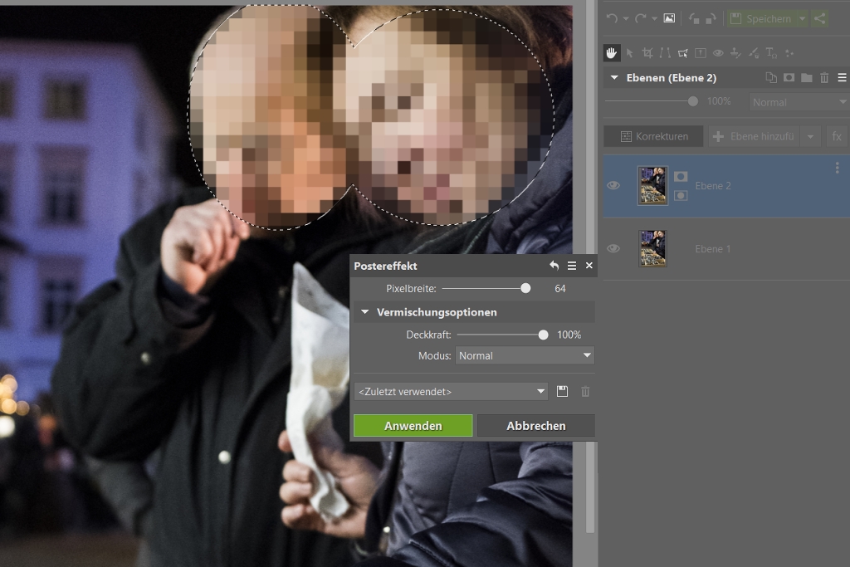The width and height of the screenshot is (850, 567).
Task: Open the Zuletzt verwendet preset dropdown
Action: [x=451, y=391]
